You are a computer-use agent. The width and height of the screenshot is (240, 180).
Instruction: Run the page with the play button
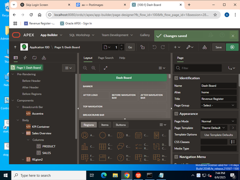click(x=232, y=47)
